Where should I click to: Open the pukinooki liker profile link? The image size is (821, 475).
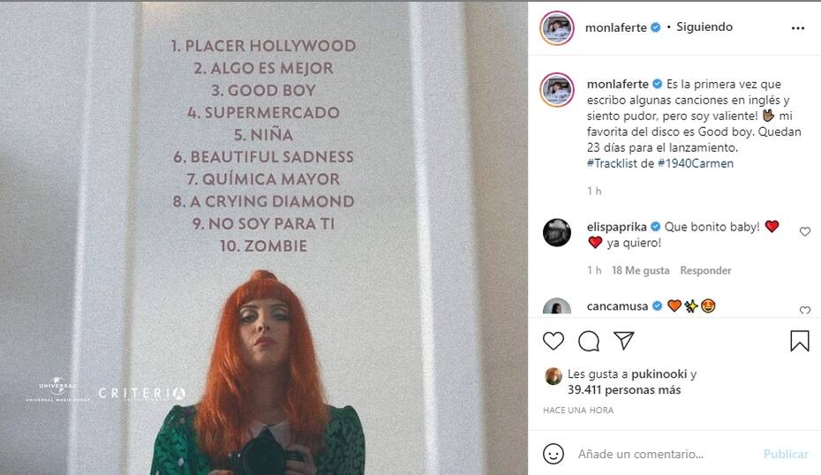click(x=659, y=374)
